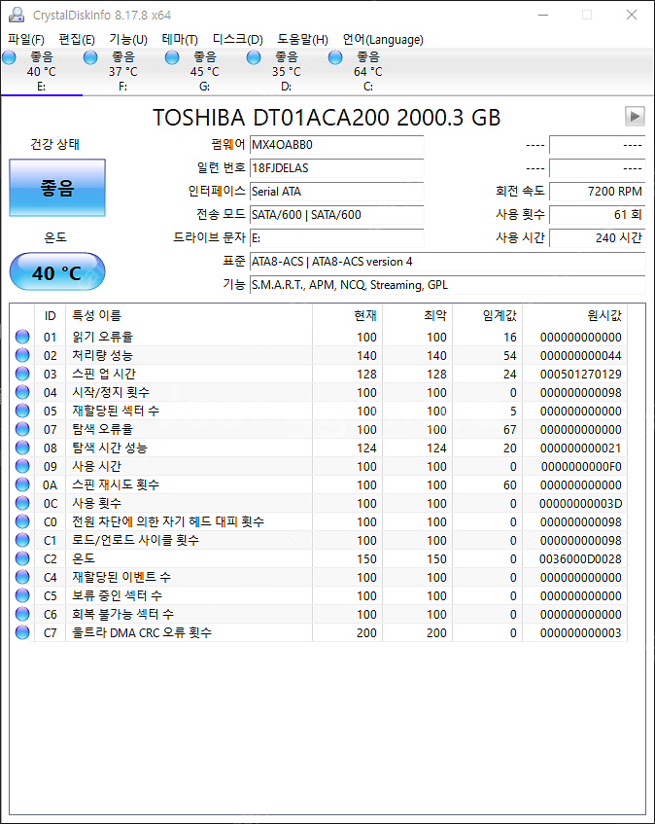Open the 테마(T) menu
655x824 pixels.
click(x=180, y=40)
